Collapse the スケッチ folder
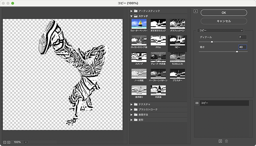256x146 pixels. 131,16
